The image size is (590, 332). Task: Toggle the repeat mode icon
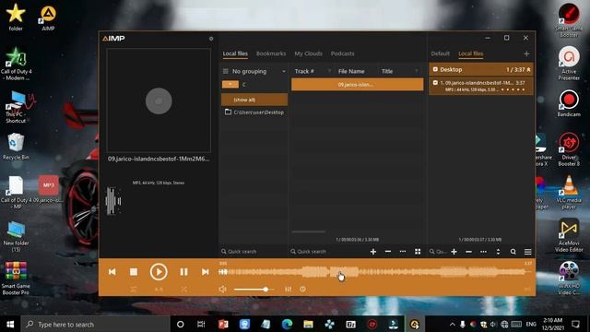(x=134, y=289)
